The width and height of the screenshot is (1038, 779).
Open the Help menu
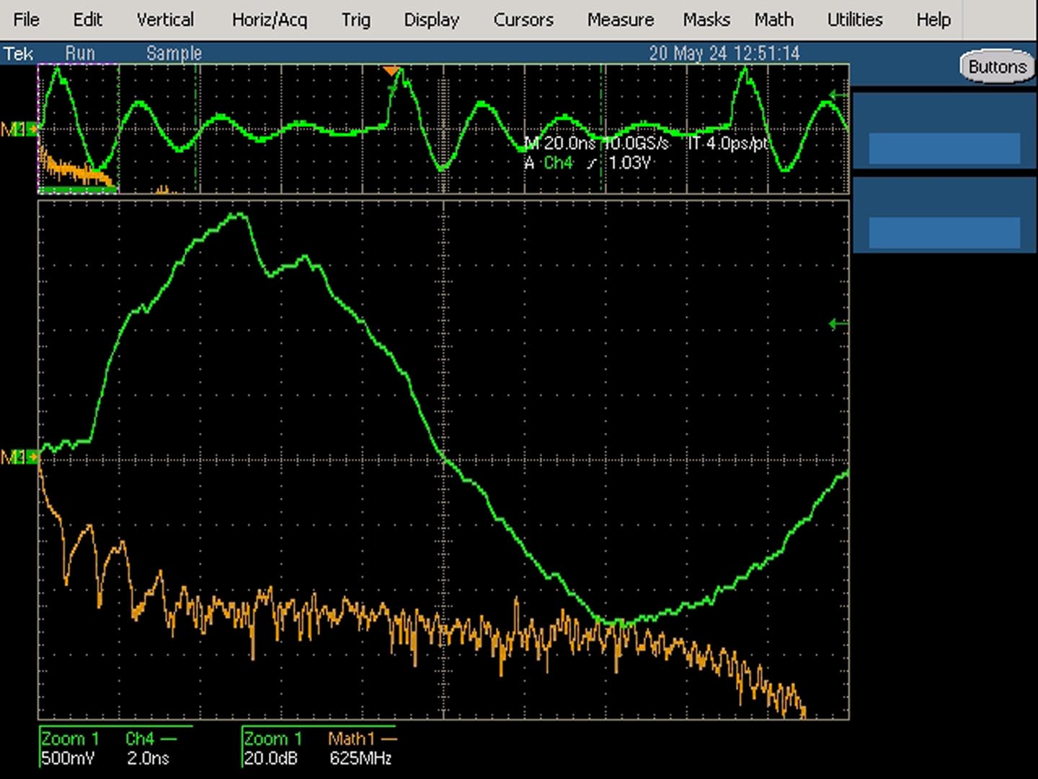933,19
